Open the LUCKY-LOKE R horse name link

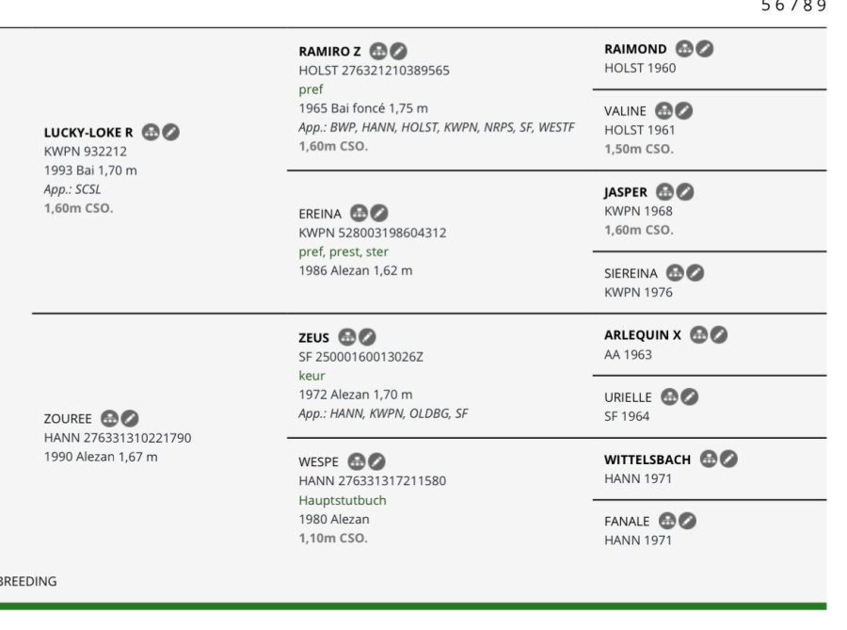tap(88, 133)
